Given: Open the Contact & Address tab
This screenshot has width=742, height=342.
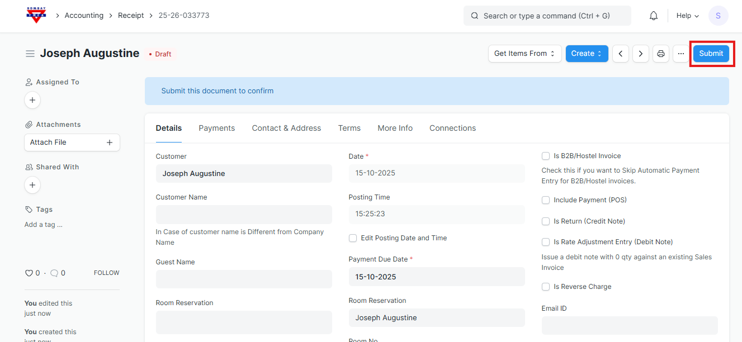Looking at the screenshot, I should point(286,128).
